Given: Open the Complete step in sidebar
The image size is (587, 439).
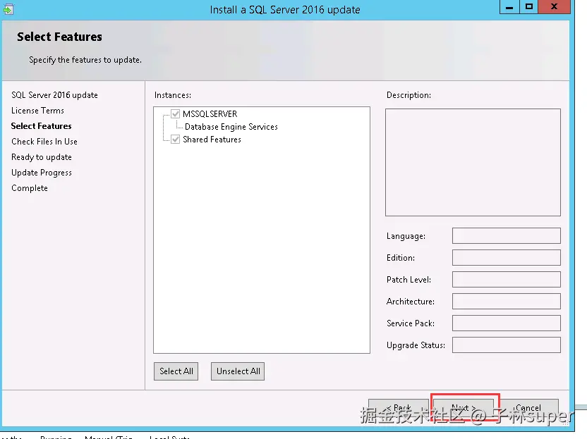Looking at the screenshot, I should tap(30, 188).
